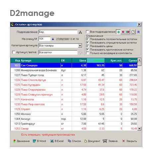Select the Пиво Туборг голд row
The height and width of the screenshot is (152, 152).
(x=74, y=75)
